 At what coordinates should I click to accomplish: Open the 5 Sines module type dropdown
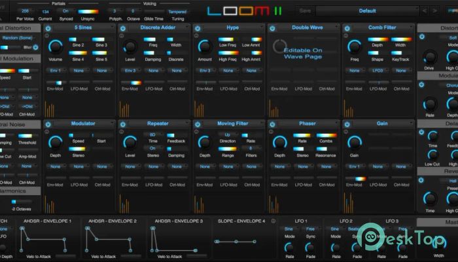pos(83,28)
